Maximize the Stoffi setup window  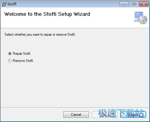click(x=134, y=4)
